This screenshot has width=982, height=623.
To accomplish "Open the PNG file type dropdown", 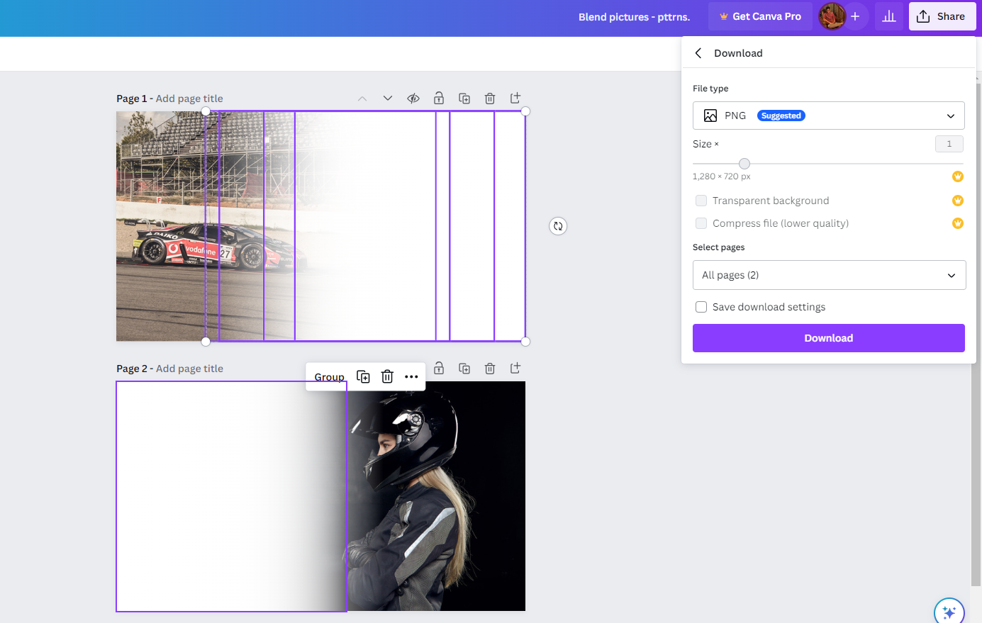I will (x=829, y=116).
